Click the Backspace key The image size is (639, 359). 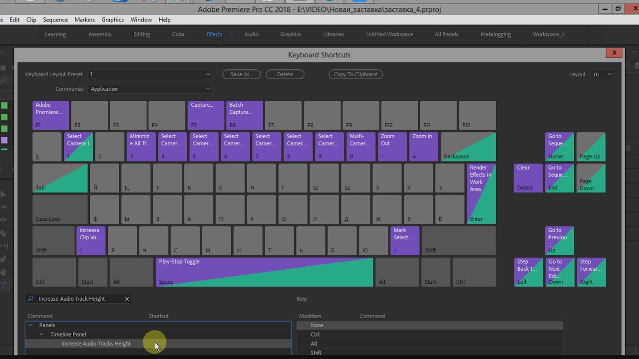[x=468, y=147]
